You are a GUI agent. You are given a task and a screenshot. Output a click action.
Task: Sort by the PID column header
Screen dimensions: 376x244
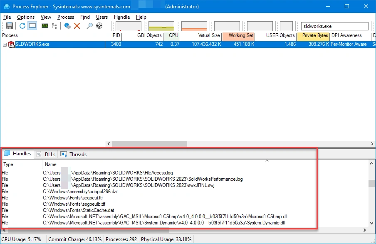click(114, 35)
